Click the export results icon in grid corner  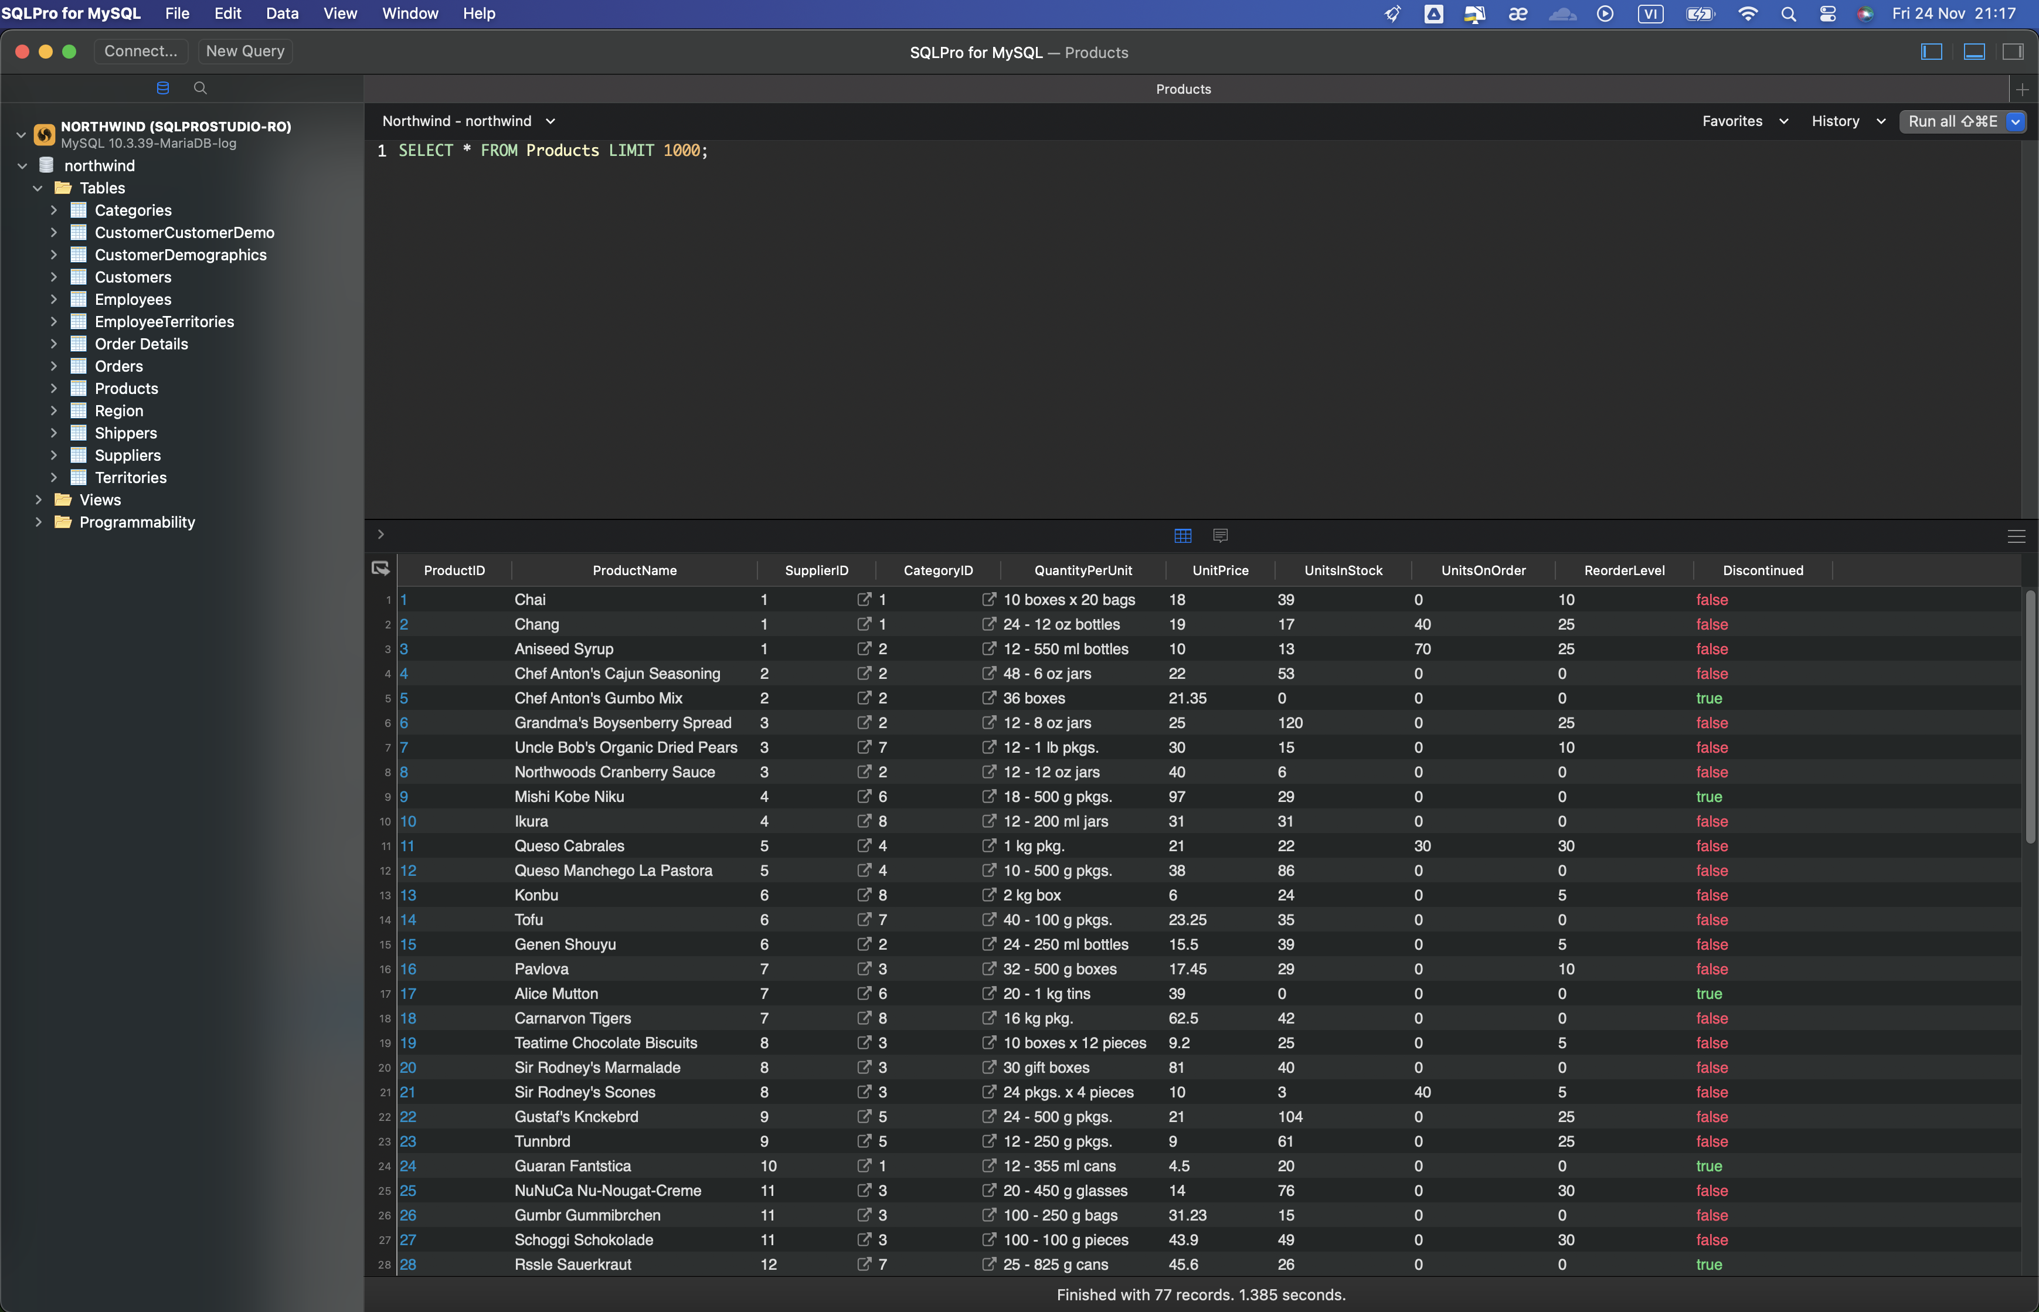coord(380,568)
